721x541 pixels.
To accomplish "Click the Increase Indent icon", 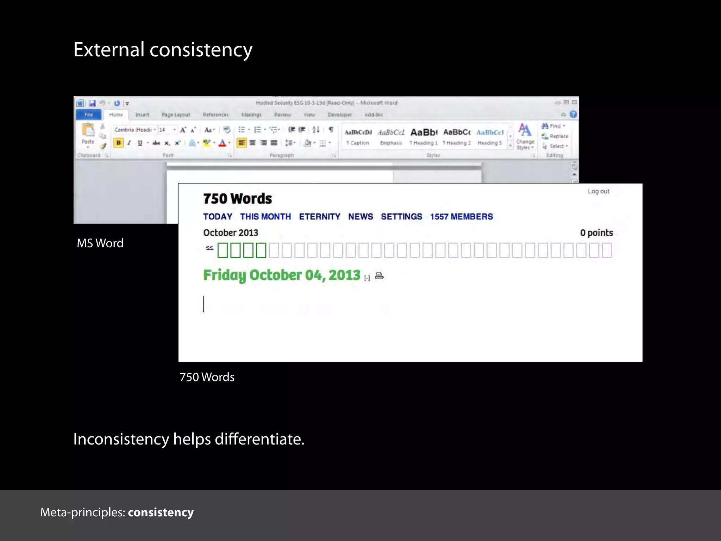I will pyautogui.click(x=302, y=130).
